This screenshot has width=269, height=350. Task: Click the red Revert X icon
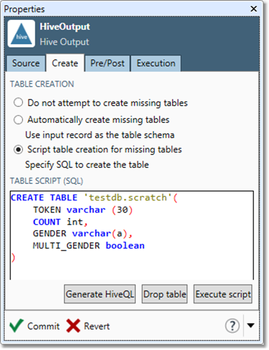73,326
